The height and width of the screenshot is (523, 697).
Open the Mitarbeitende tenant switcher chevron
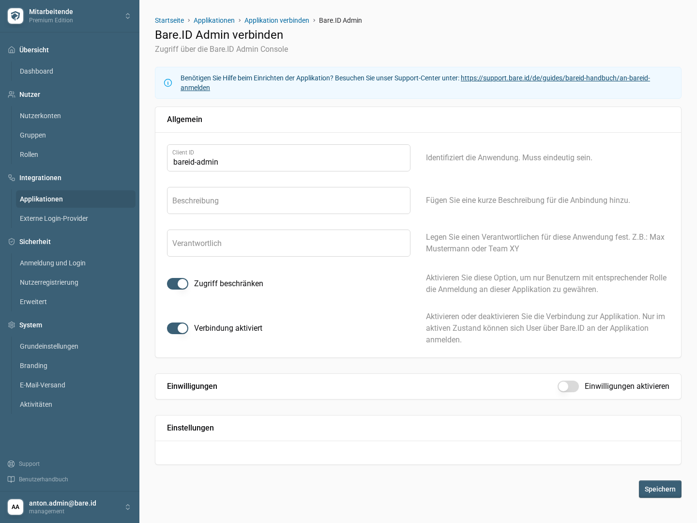pos(128,16)
